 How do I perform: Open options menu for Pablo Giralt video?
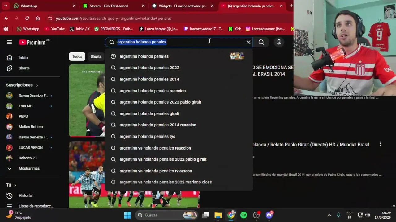pyautogui.click(x=380, y=144)
